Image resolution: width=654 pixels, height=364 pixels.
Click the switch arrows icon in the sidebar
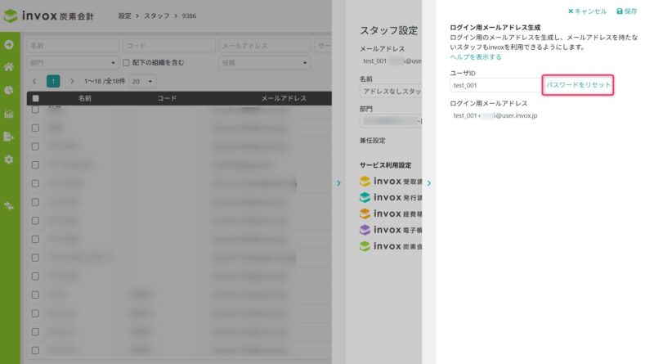click(x=9, y=205)
